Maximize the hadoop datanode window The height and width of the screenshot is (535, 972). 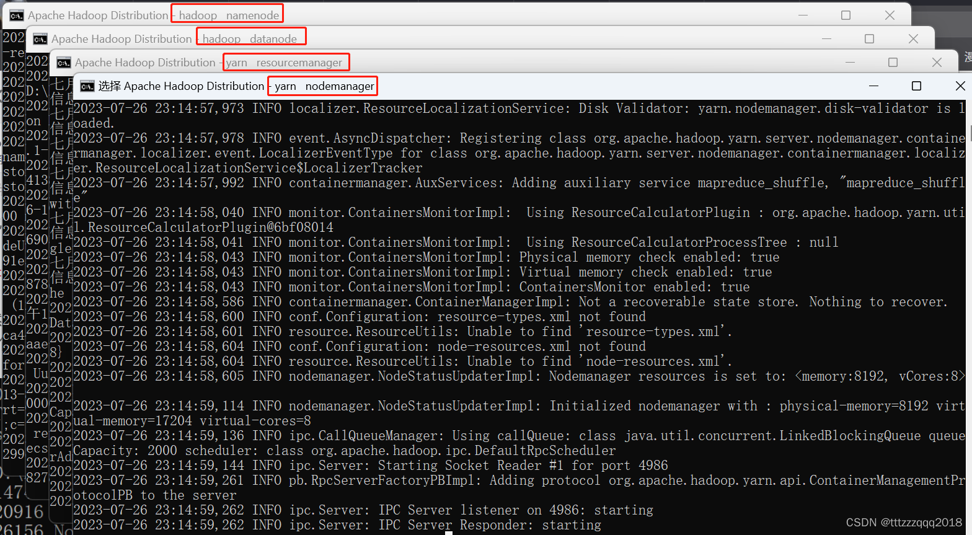pyautogui.click(x=870, y=38)
